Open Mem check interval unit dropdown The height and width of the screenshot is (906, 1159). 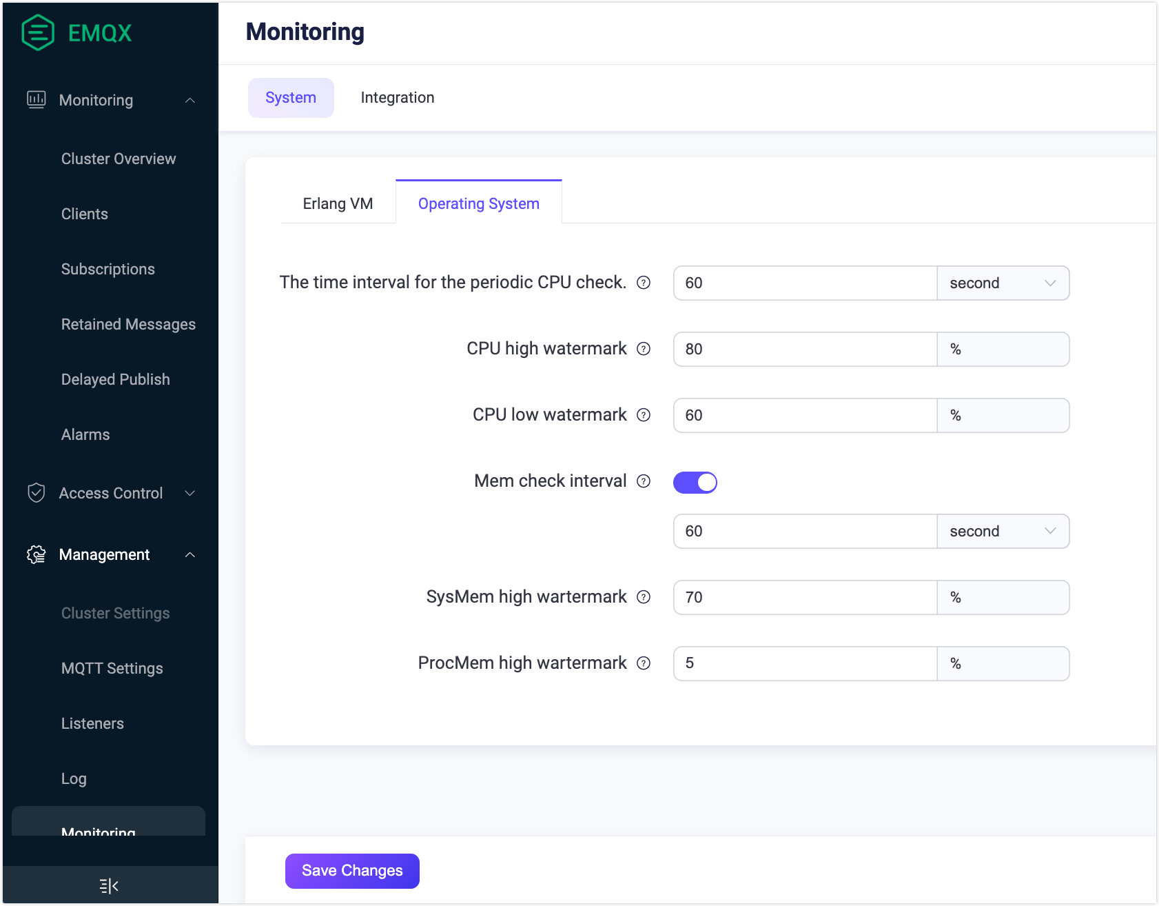pos(1003,532)
